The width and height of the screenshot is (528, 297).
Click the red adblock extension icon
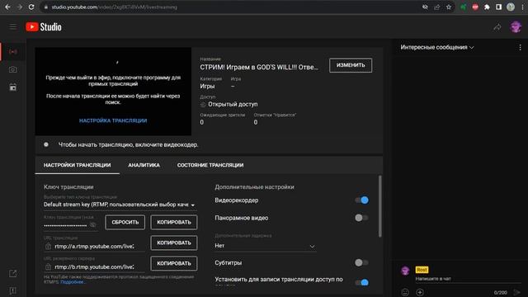click(x=475, y=7)
